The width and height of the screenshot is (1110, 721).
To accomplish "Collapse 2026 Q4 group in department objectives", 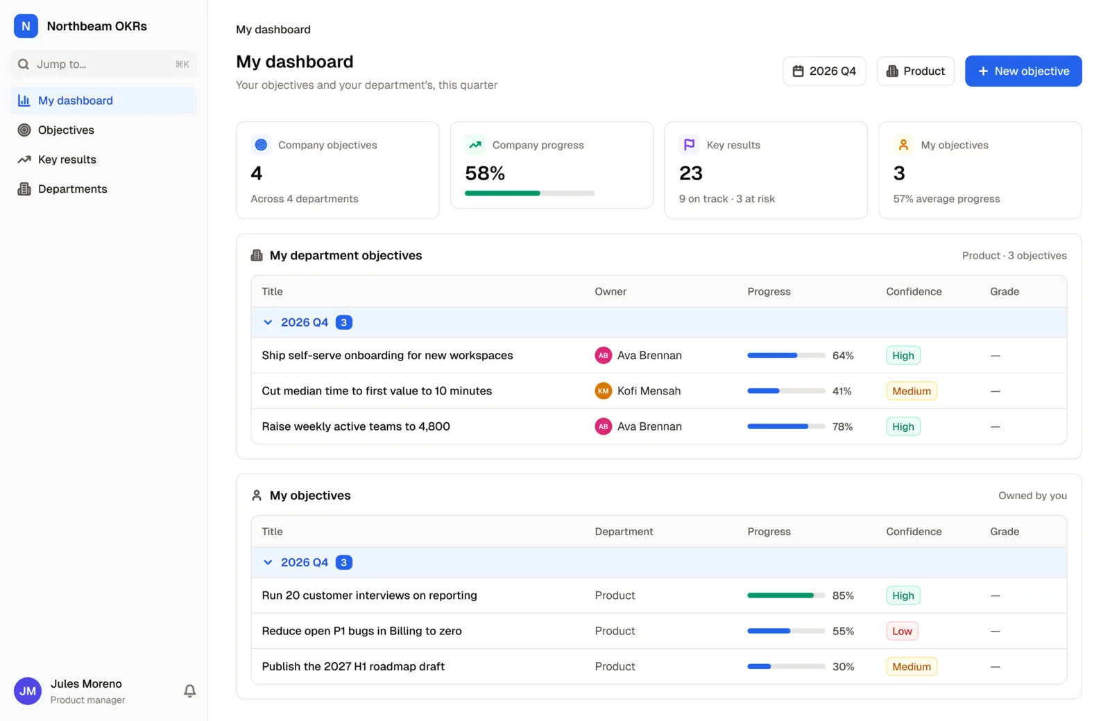I will 268,322.
